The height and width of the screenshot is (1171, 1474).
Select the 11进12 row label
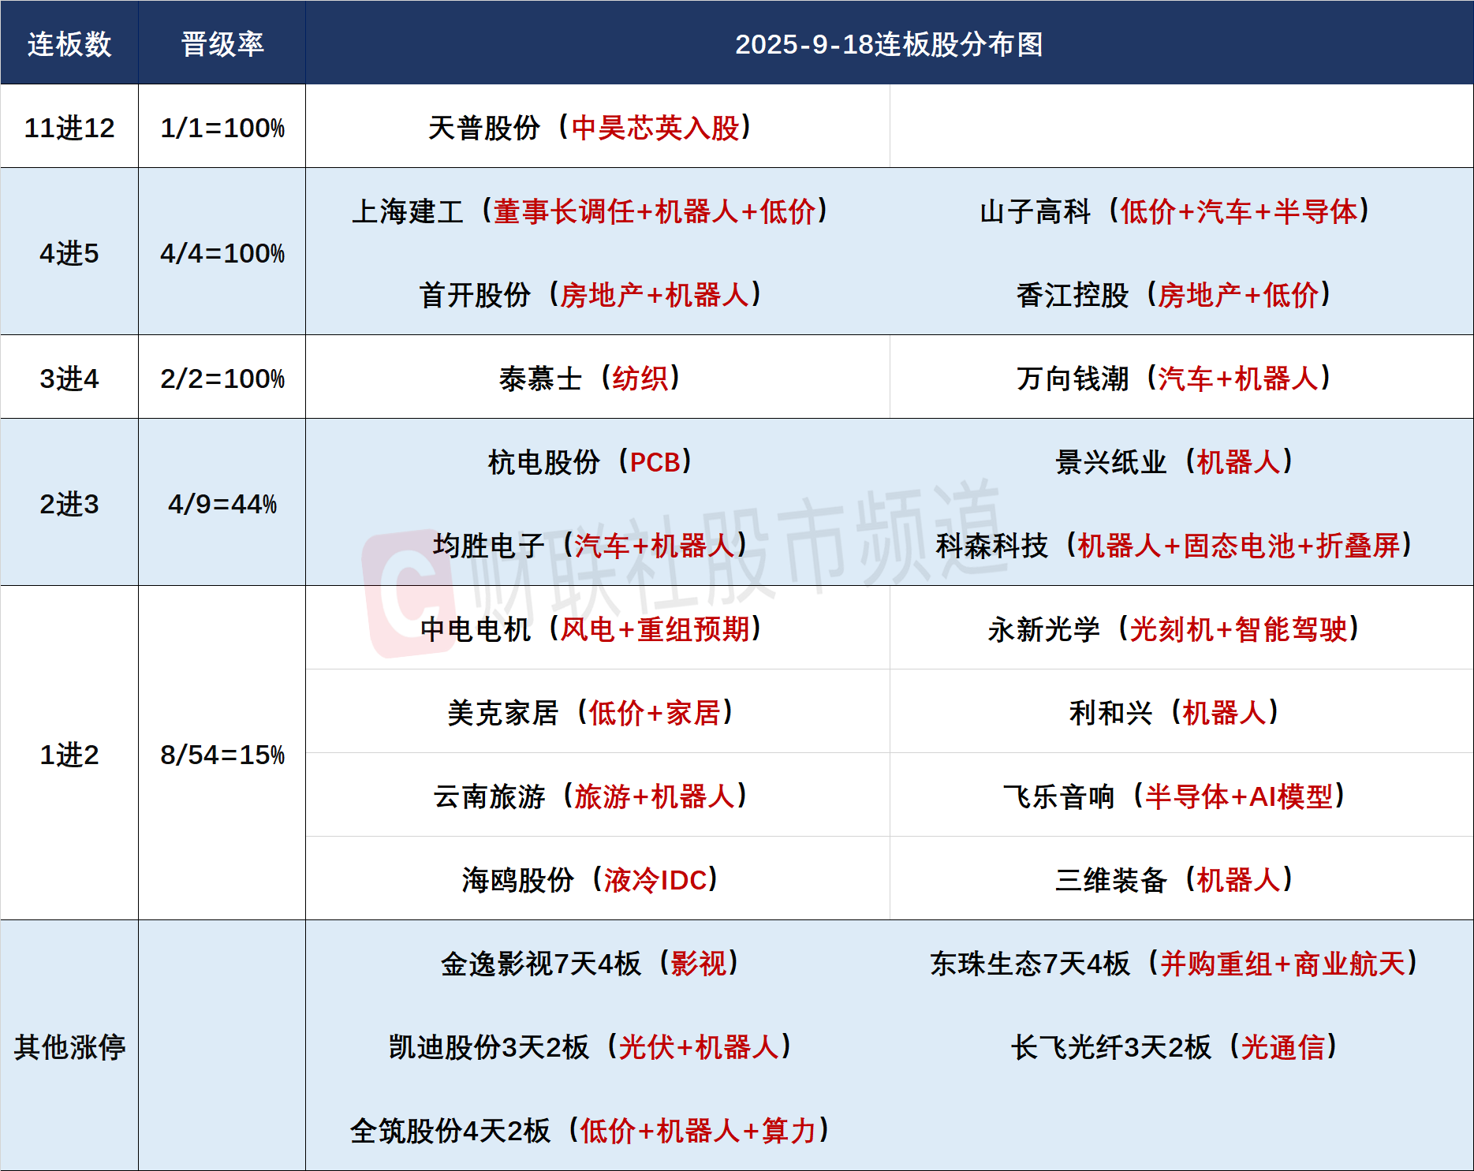pyautogui.click(x=69, y=127)
